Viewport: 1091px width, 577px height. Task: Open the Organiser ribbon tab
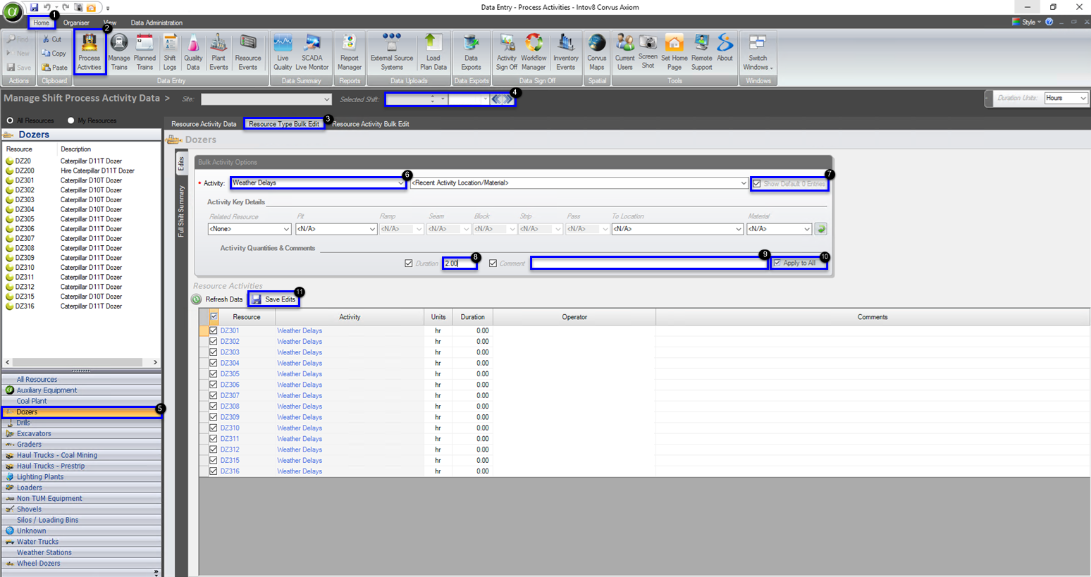tap(76, 23)
